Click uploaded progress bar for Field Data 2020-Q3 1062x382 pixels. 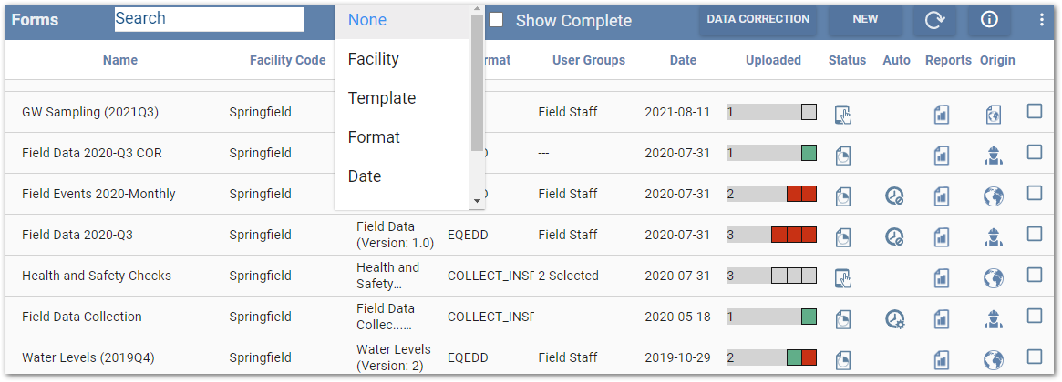[x=771, y=235]
